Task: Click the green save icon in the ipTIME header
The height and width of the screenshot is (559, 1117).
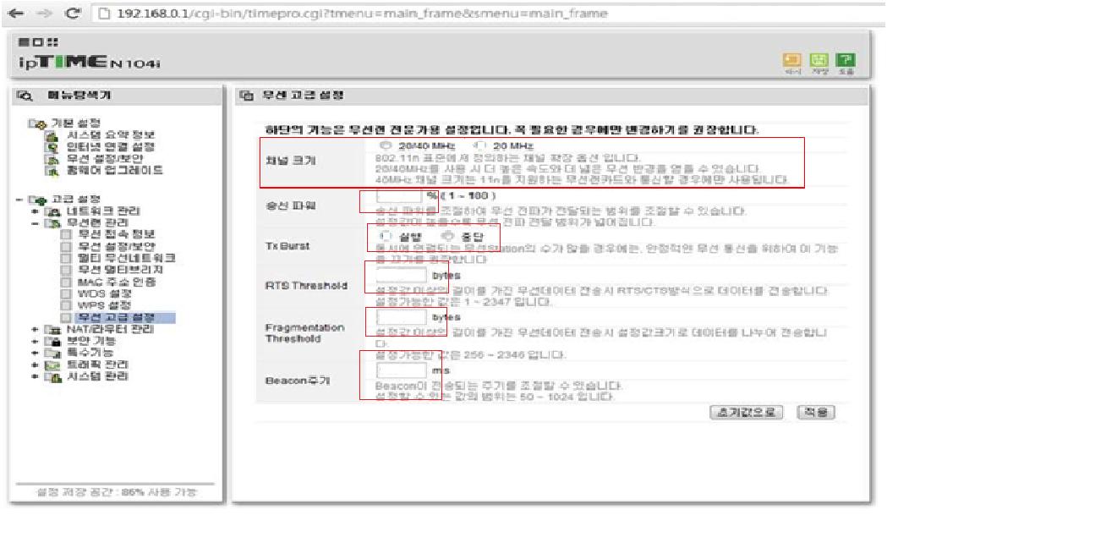Action: click(818, 60)
